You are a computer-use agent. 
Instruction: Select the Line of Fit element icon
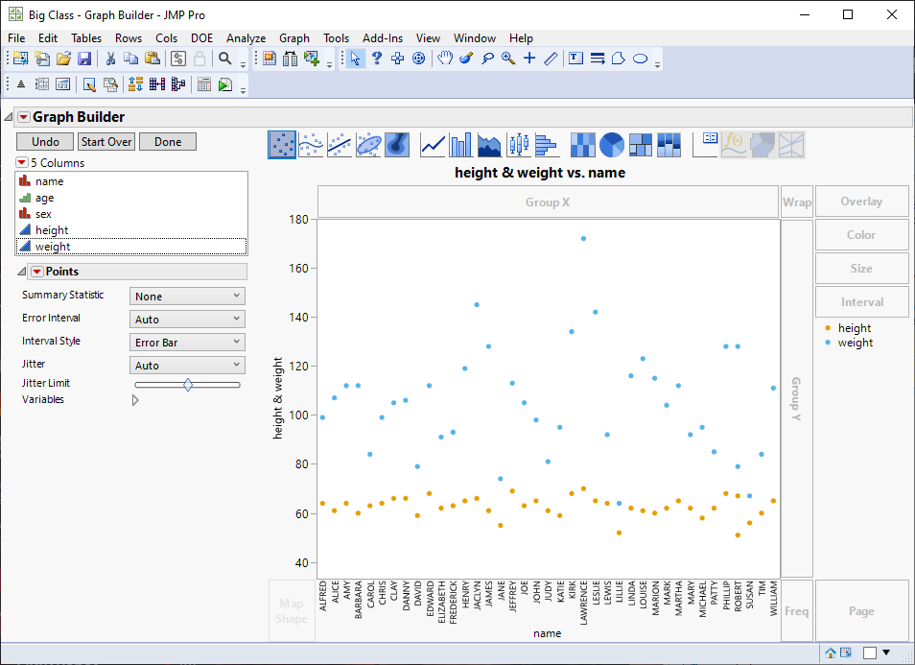337,144
